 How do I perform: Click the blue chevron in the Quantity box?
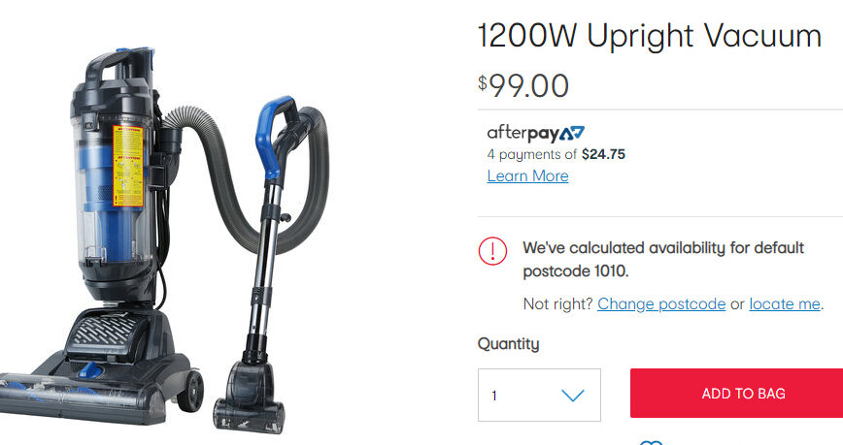tap(573, 396)
